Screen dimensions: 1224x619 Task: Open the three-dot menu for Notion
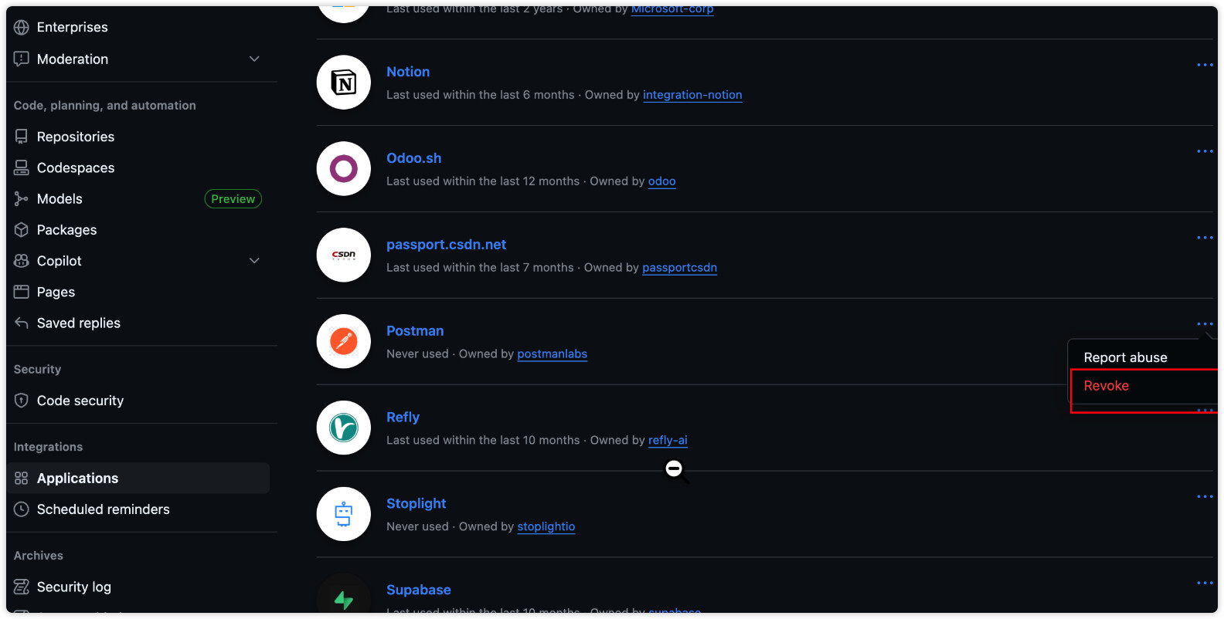(1204, 66)
